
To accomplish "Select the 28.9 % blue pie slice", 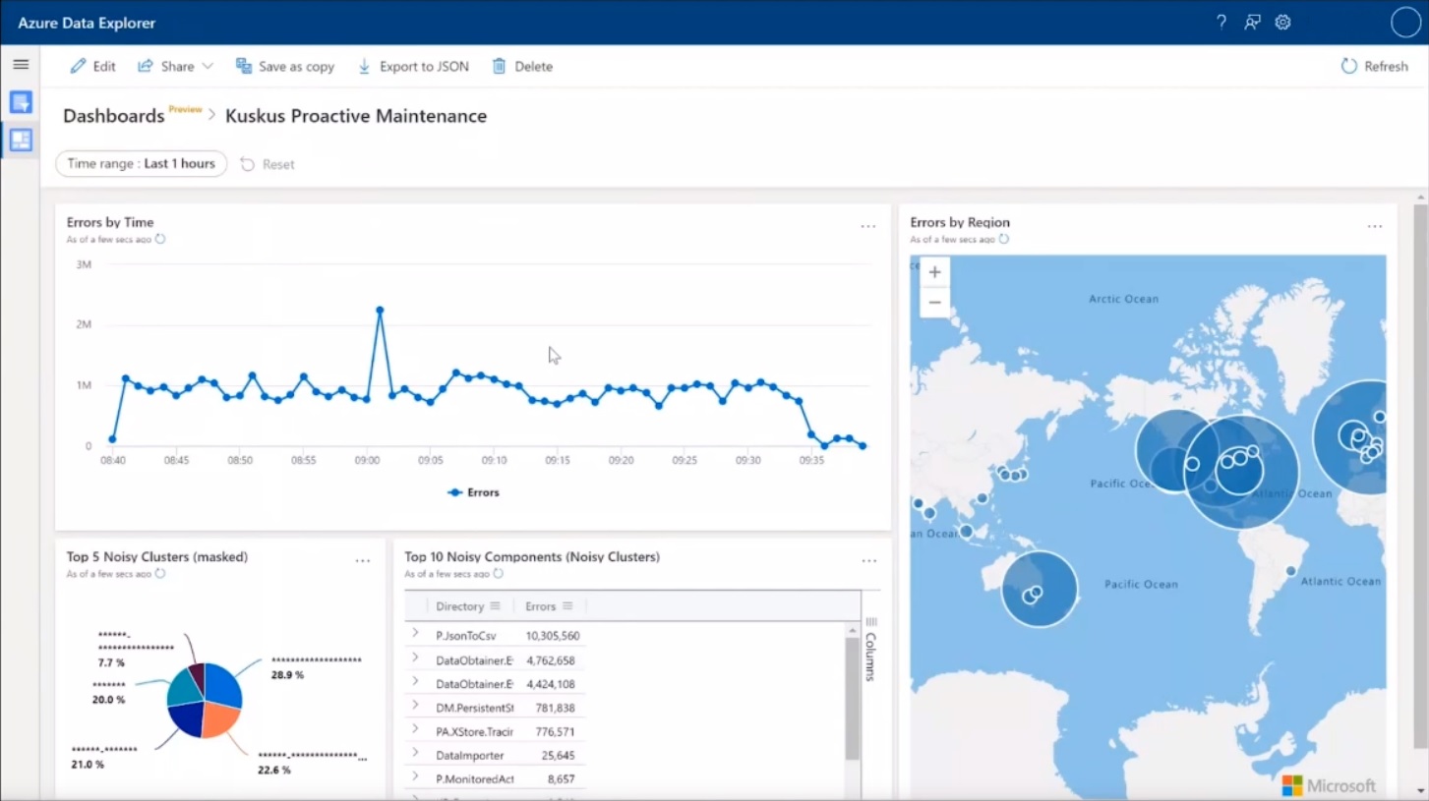I will (221, 685).
